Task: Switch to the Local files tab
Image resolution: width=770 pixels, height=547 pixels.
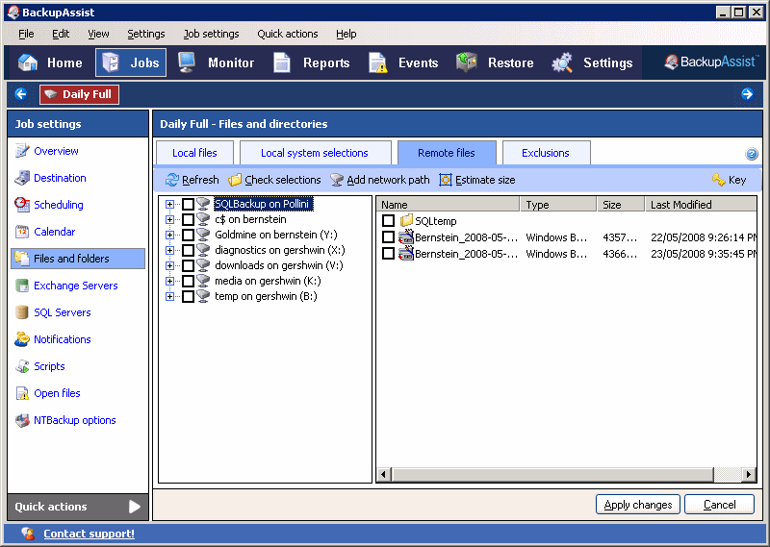Action: coord(194,153)
